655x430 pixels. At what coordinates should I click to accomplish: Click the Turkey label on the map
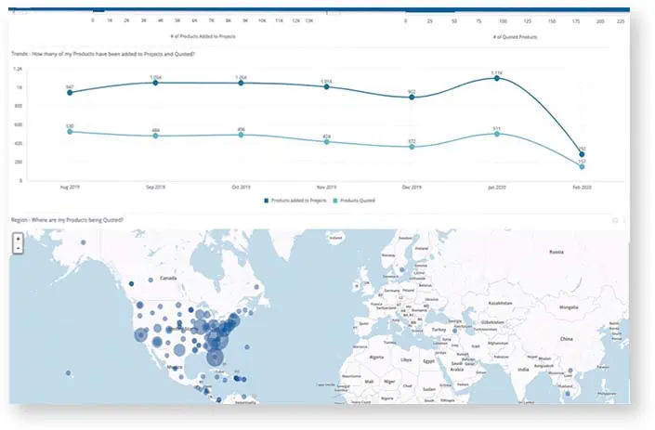click(439, 330)
